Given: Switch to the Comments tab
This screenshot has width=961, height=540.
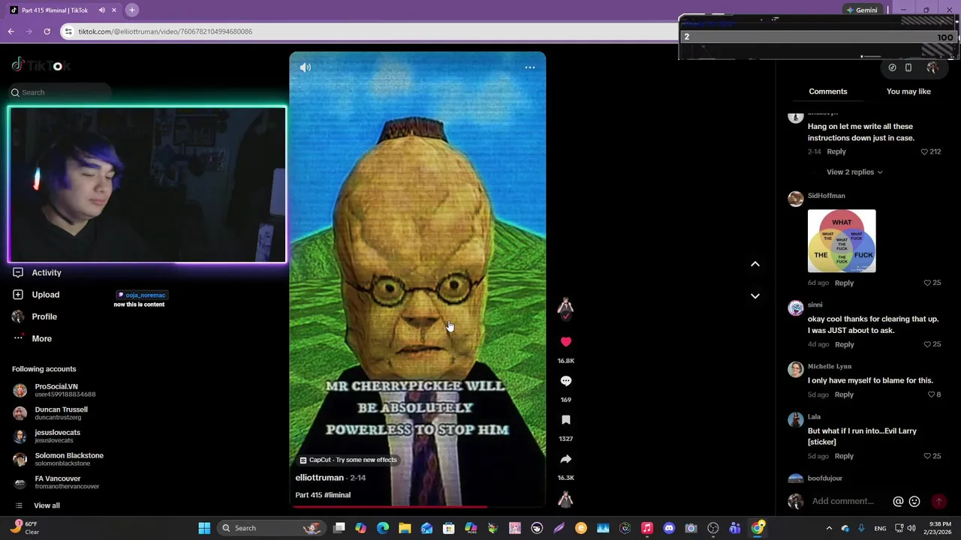Looking at the screenshot, I should (x=828, y=91).
